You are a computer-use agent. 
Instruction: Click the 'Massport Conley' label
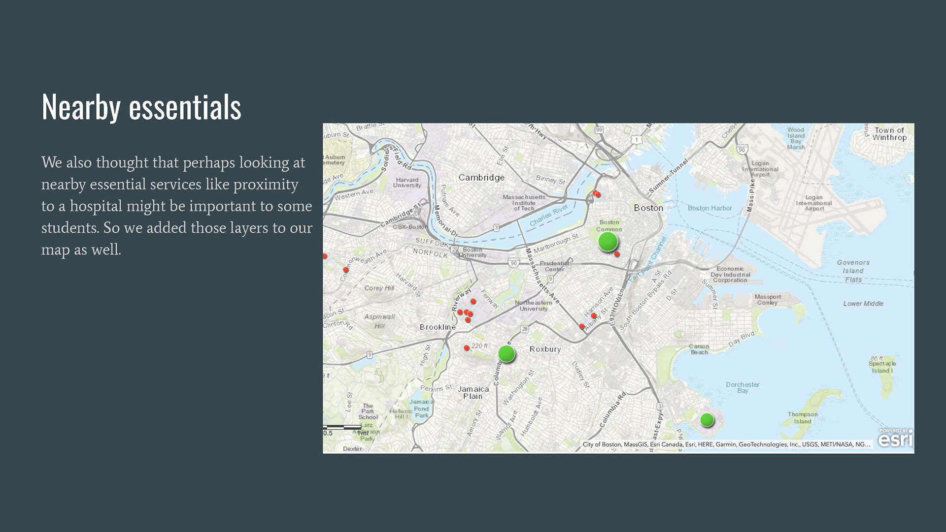pos(768,300)
